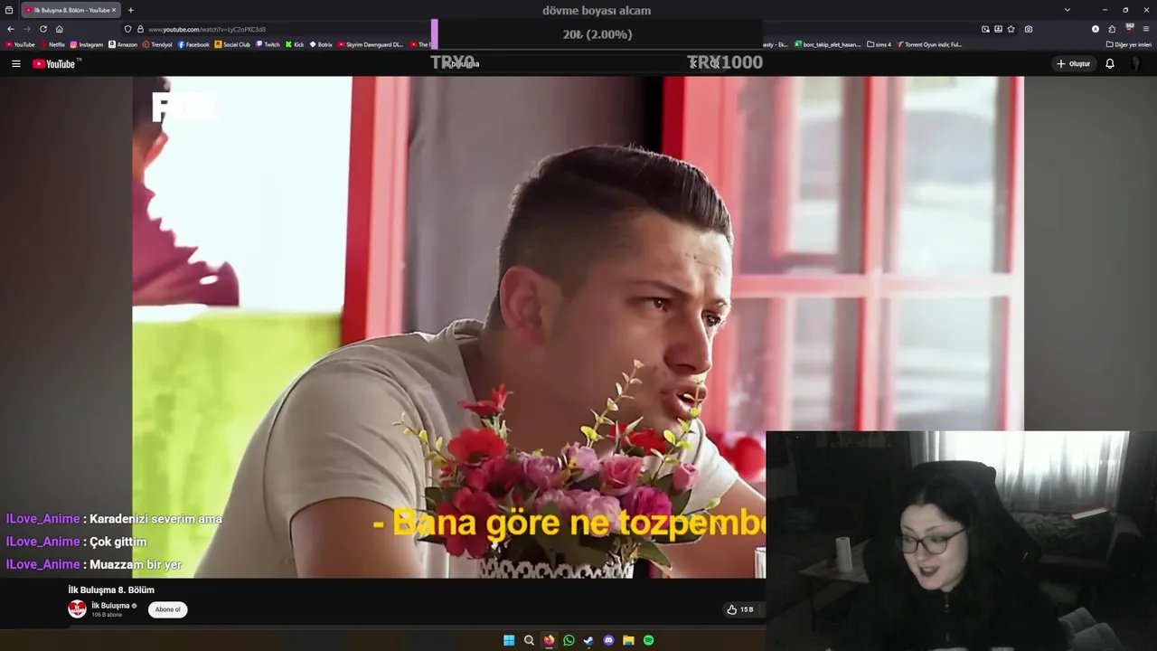Screen dimensions: 1157x651
Task: Open the Social Club bookmark
Action: pos(232,44)
